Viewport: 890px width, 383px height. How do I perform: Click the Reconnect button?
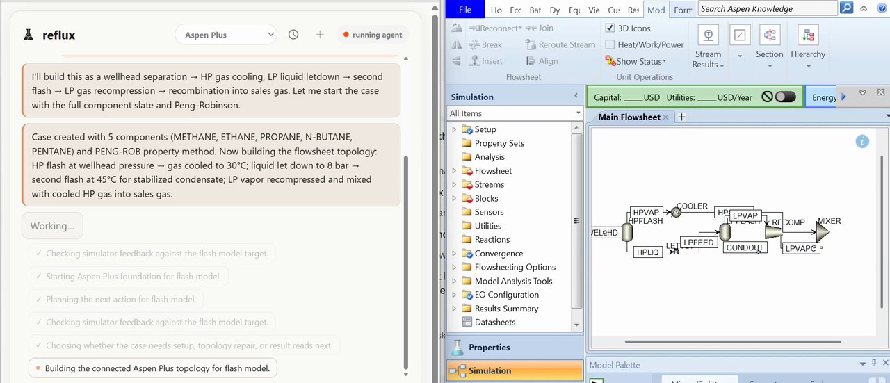click(494, 28)
